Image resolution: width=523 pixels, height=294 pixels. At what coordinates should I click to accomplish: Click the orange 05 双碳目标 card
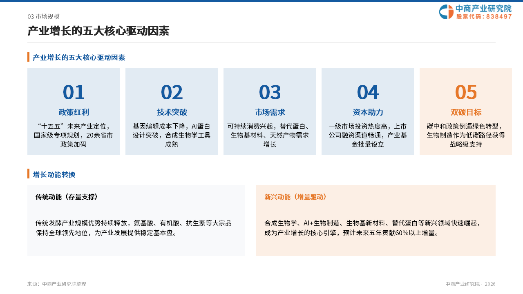466,111
